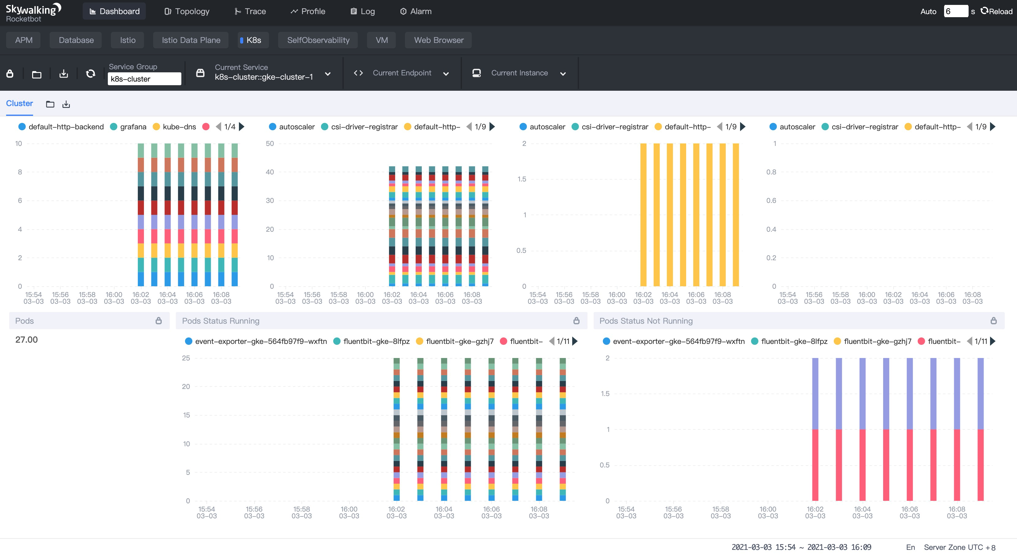Switch to the Istio Data Plane tab

(191, 40)
